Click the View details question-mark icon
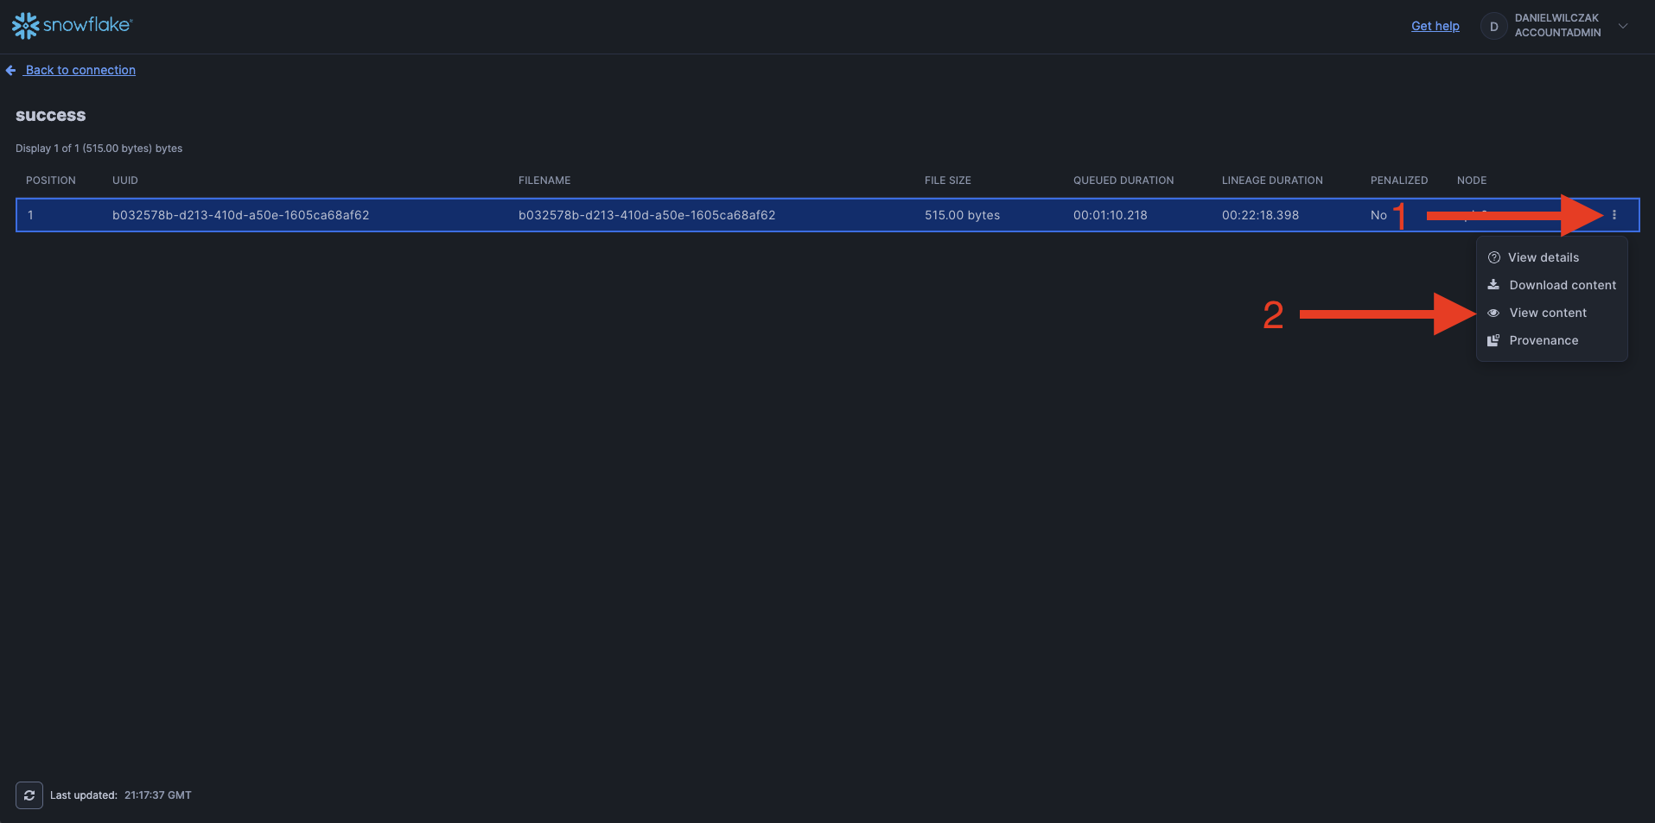 click(x=1493, y=257)
